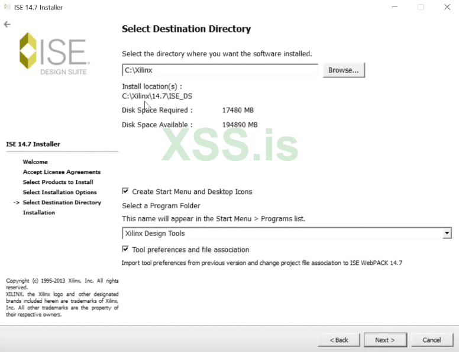The width and height of the screenshot is (459, 352).
Task: Click the < Back button
Action: 339,340
